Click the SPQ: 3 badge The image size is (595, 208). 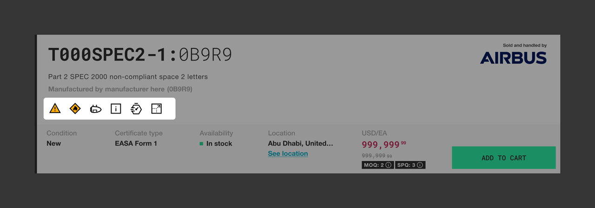410,165
